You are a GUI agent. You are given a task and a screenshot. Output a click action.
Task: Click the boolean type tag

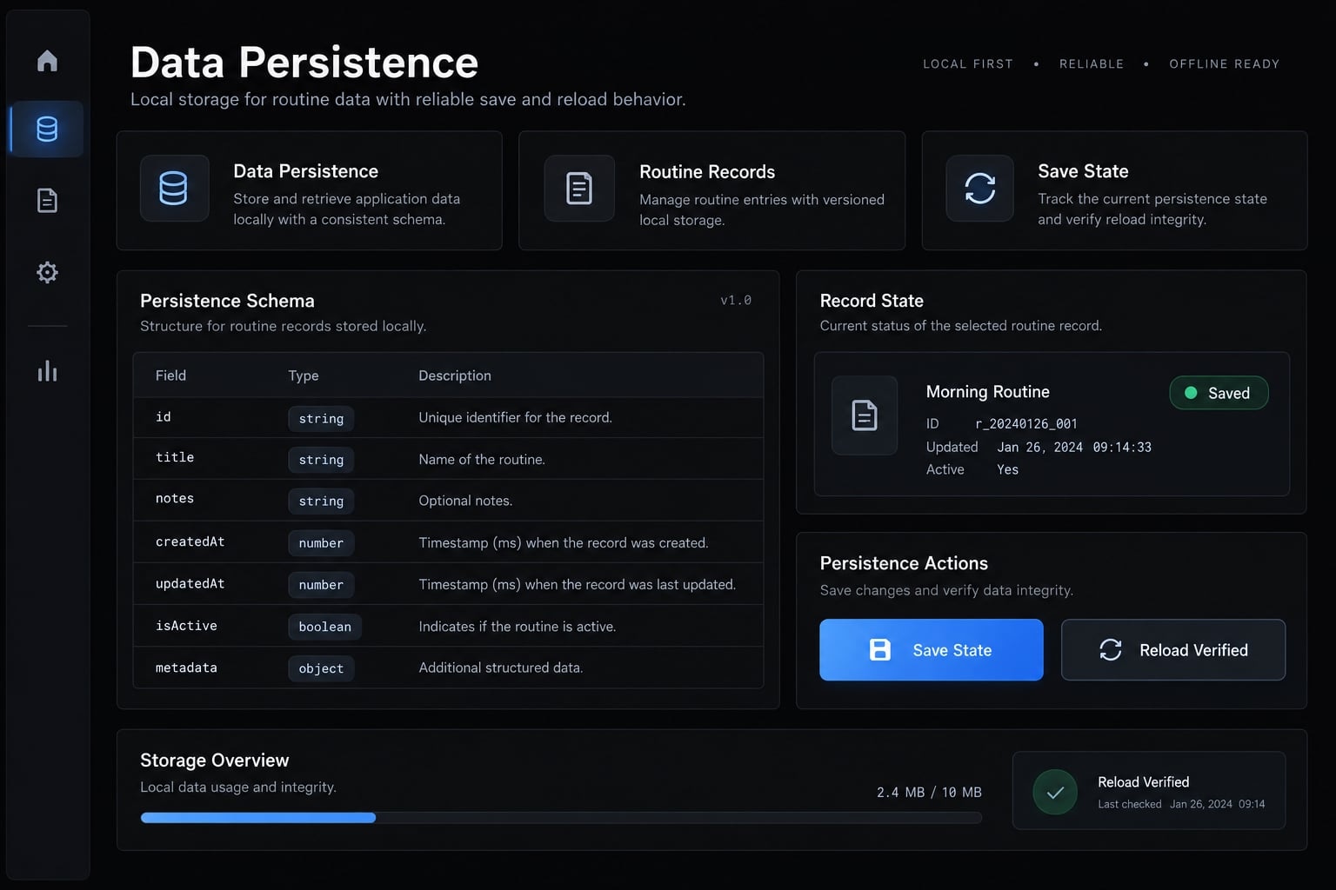click(324, 627)
